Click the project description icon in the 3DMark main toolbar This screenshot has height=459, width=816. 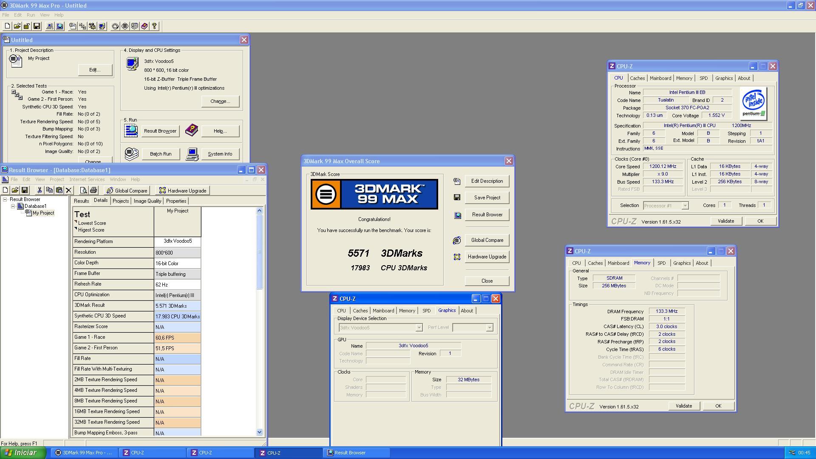pos(73,26)
